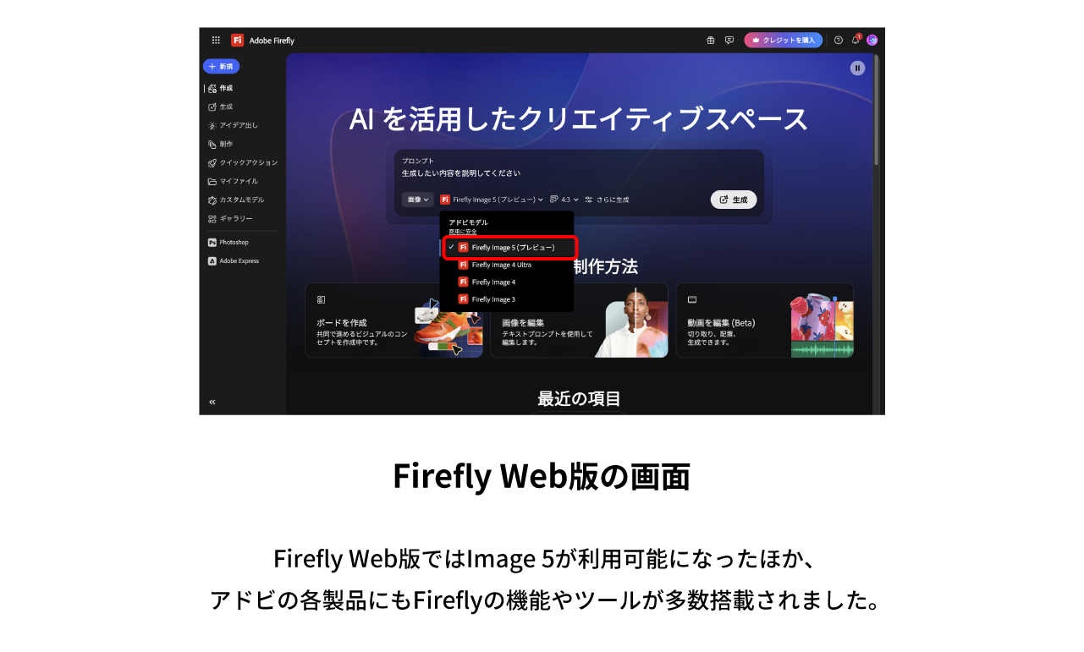Click the 生成 generate button
The image size is (1084, 652).
pyautogui.click(x=734, y=200)
